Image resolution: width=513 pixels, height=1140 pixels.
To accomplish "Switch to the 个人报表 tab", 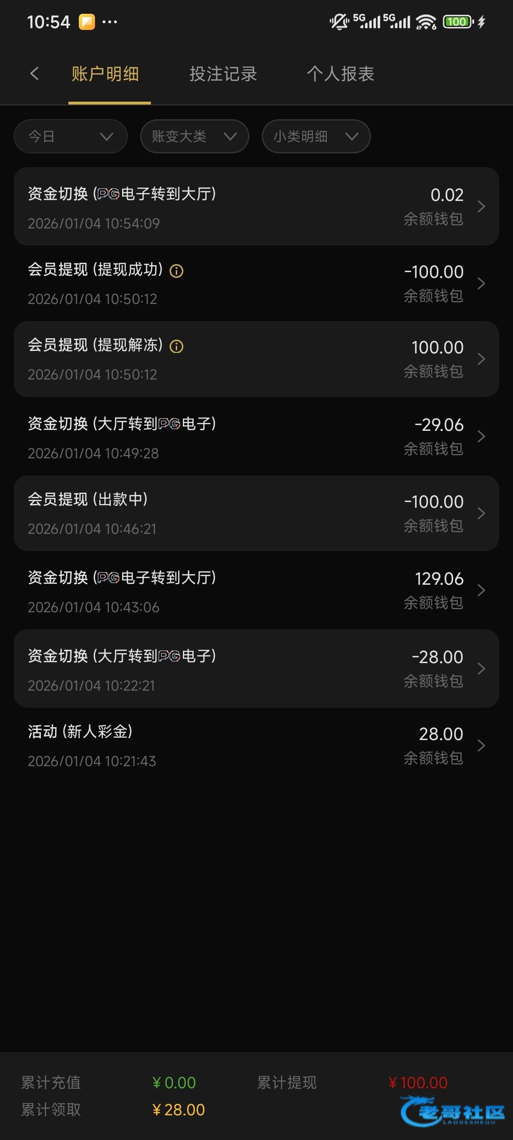I will tap(341, 74).
